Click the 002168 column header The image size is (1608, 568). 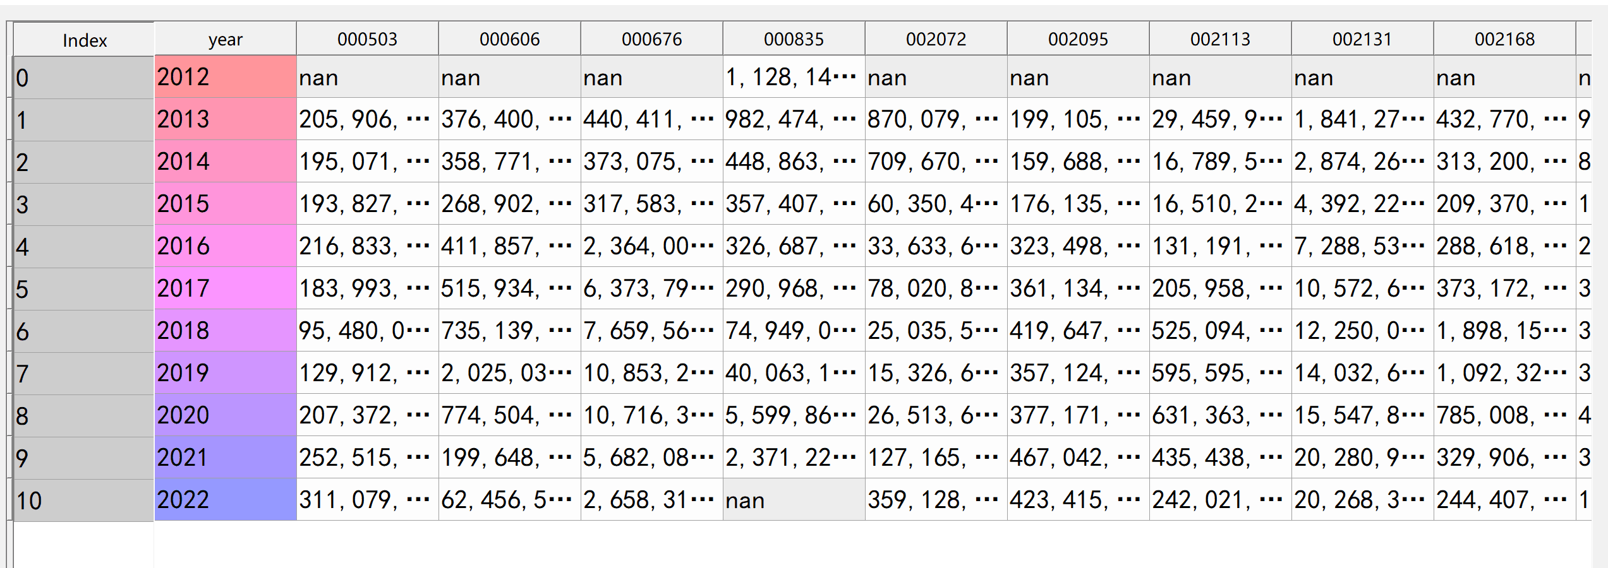[x=1505, y=39]
